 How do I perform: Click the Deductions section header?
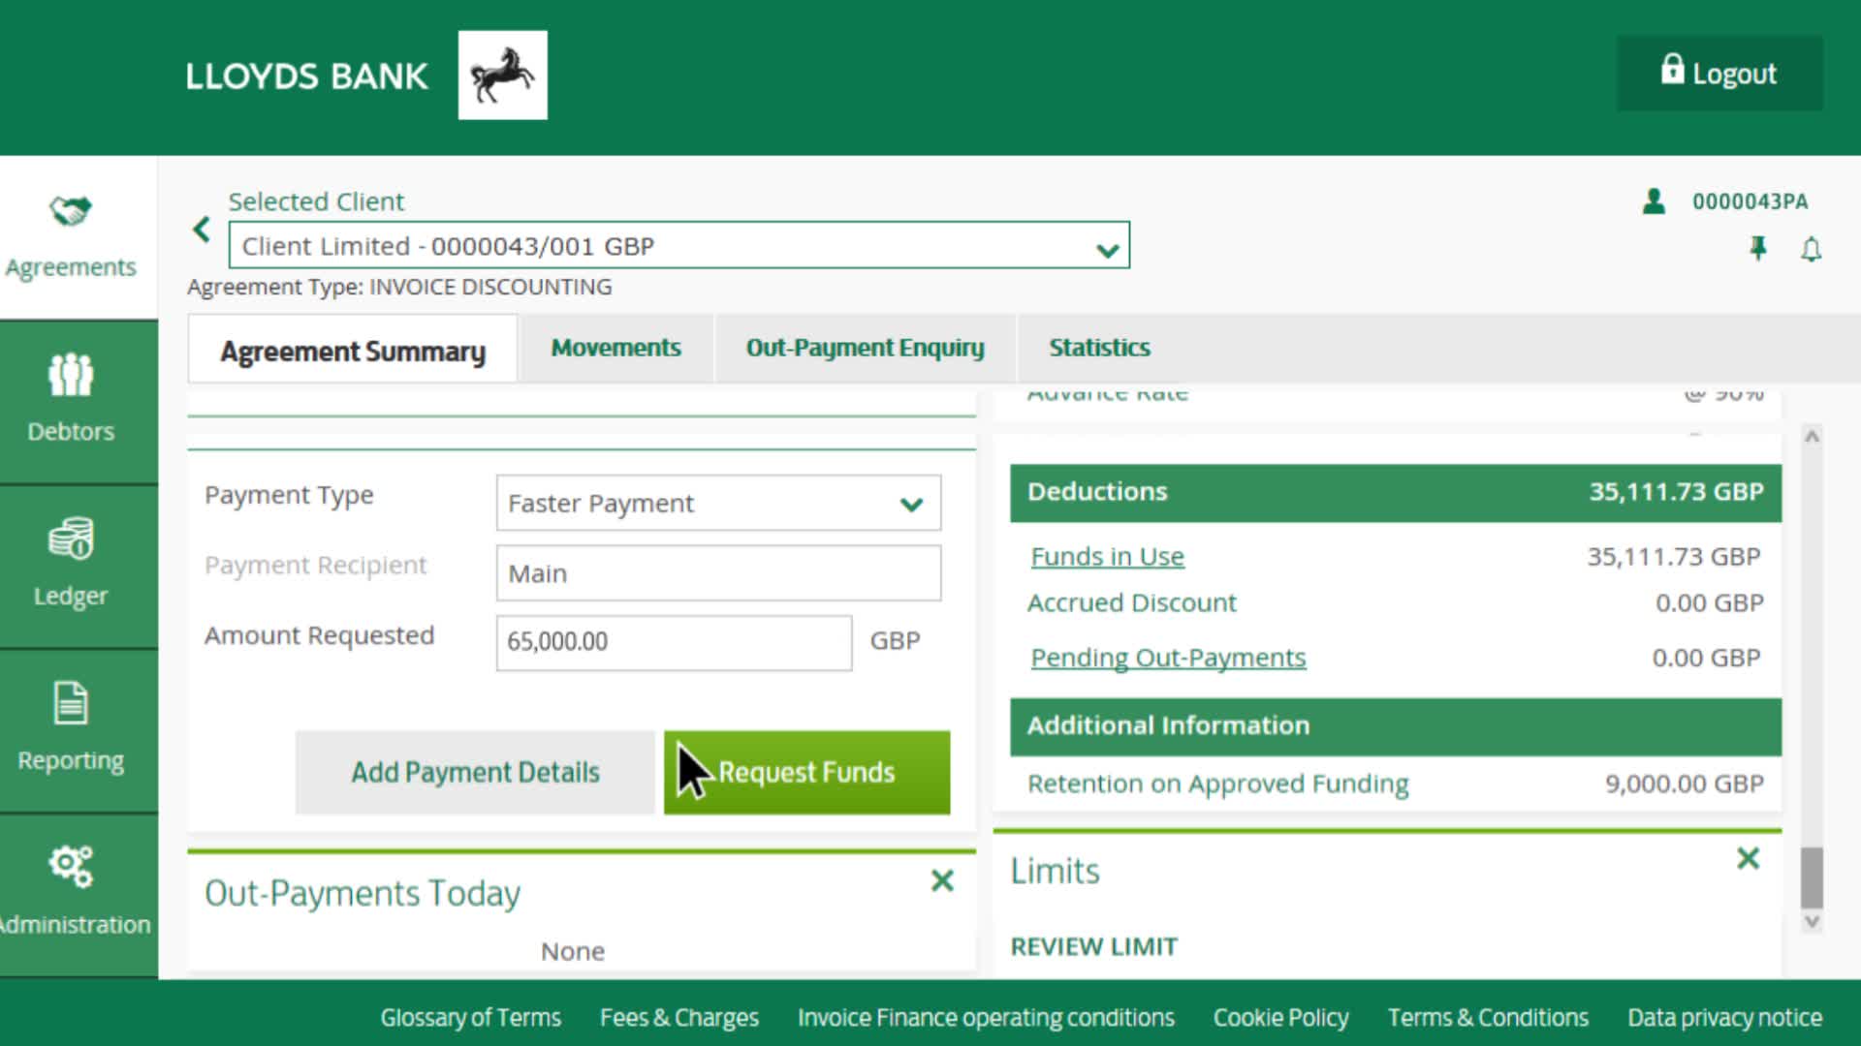1396,492
